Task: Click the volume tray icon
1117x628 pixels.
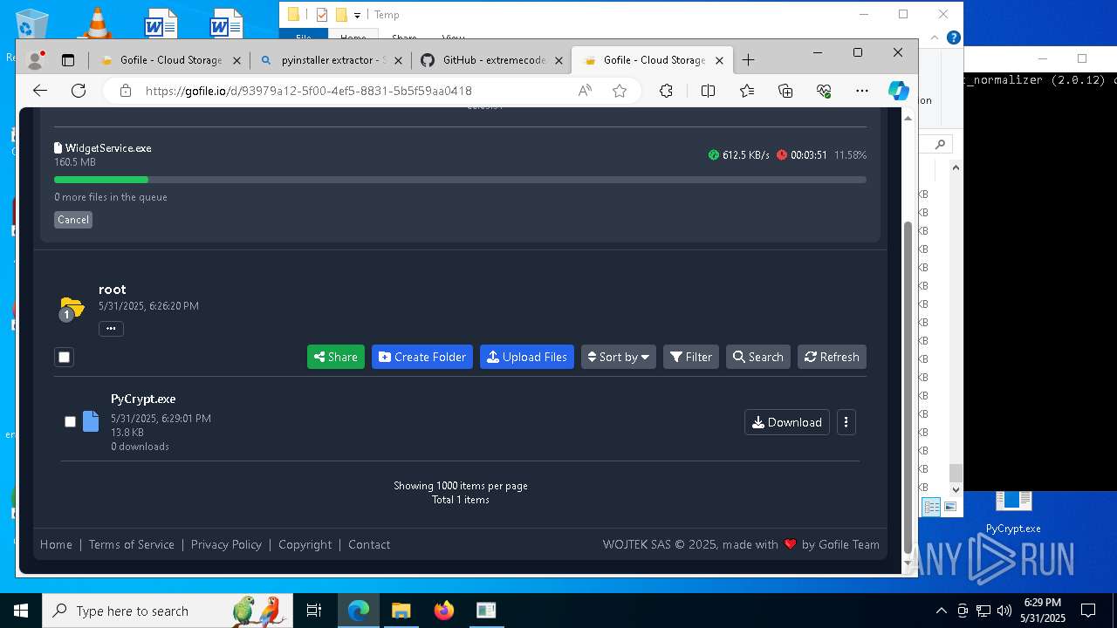Action: pyautogui.click(x=1004, y=611)
